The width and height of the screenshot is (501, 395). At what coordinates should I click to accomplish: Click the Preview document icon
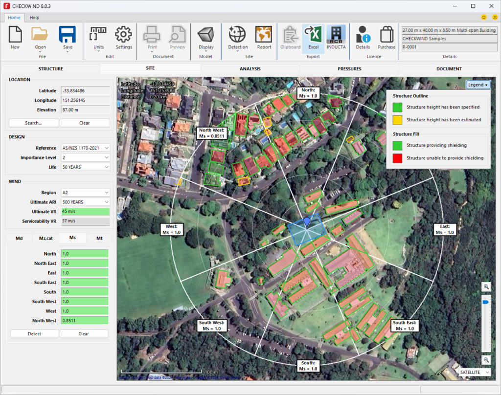[x=177, y=35]
